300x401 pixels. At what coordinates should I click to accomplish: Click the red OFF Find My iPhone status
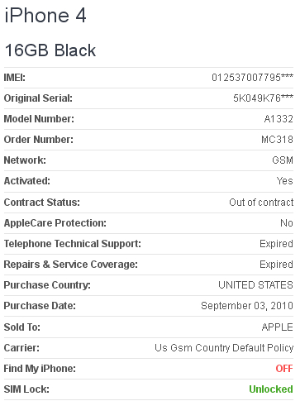point(284,369)
